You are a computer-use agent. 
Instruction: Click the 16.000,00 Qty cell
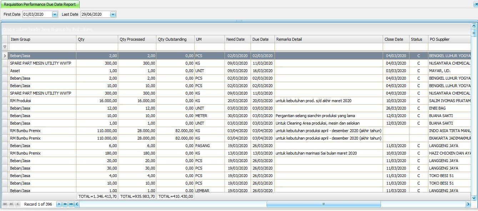97,101
